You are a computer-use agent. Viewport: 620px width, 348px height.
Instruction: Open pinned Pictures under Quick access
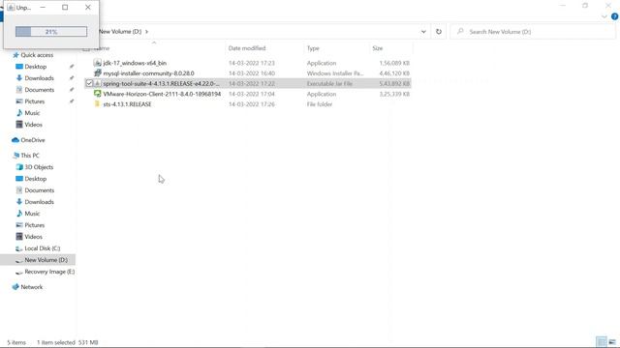click(x=35, y=101)
